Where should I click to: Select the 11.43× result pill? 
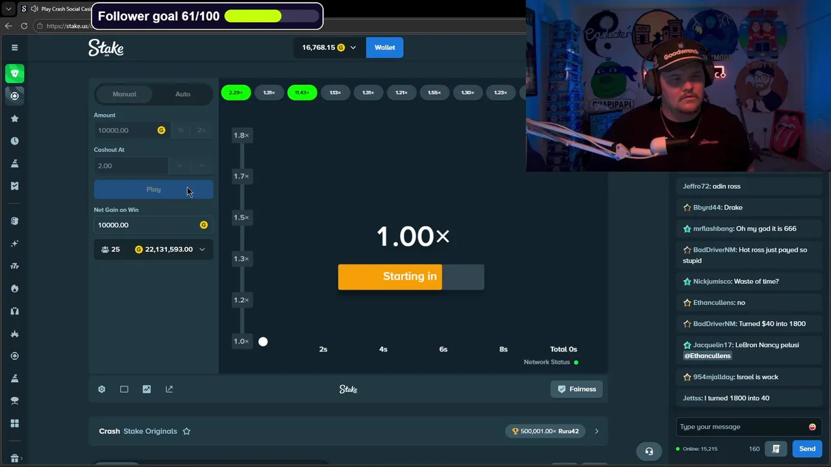(x=301, y=93)
